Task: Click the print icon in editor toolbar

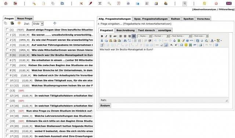Action: click(x=200, y=45)
